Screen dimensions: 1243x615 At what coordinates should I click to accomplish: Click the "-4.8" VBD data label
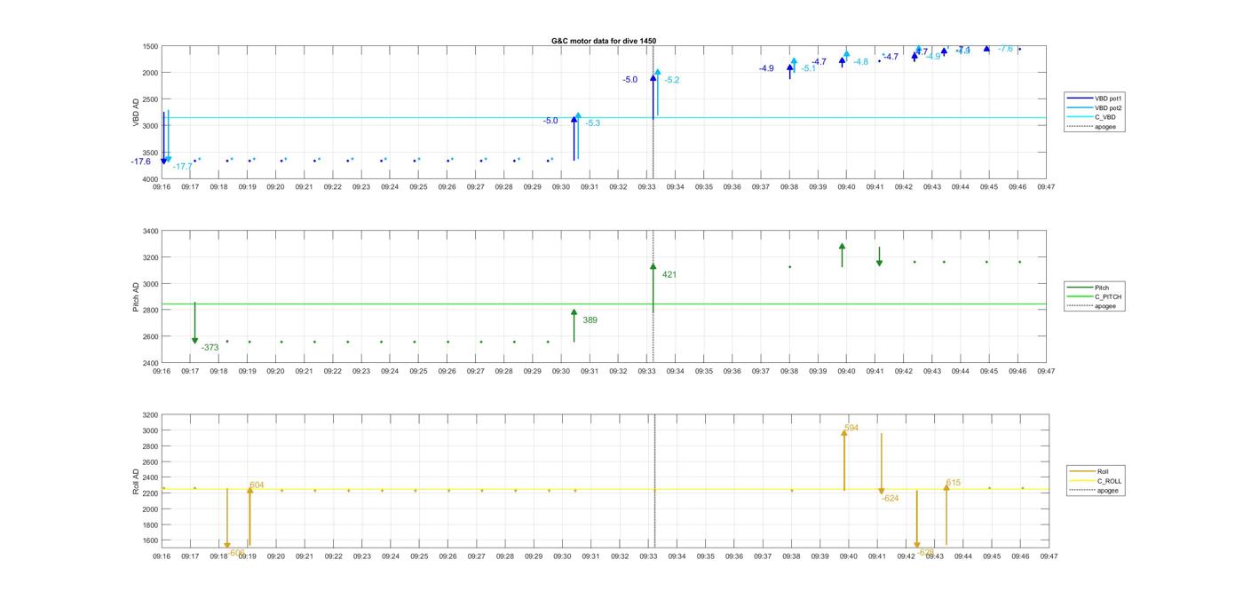[x=860, y=62]
